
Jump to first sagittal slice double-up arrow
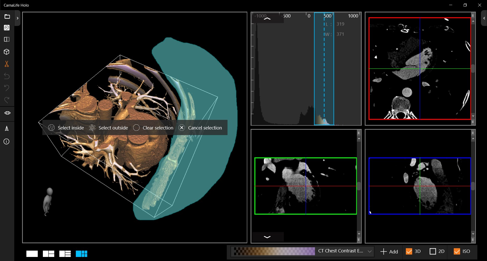tap(473, 133)
